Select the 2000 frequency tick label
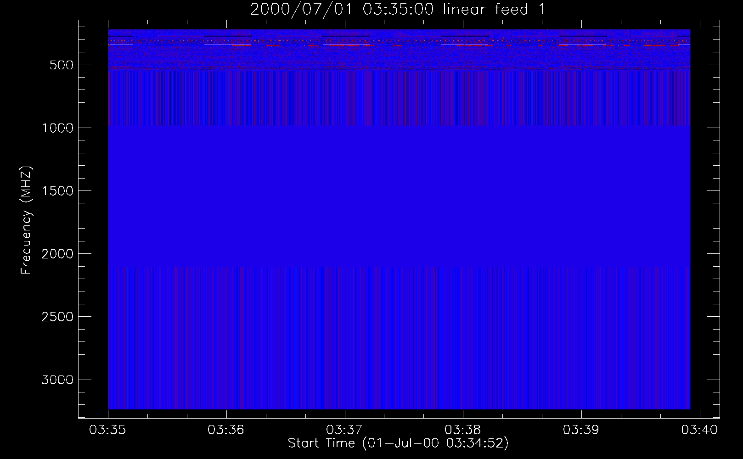 click(x=57, y=254)
